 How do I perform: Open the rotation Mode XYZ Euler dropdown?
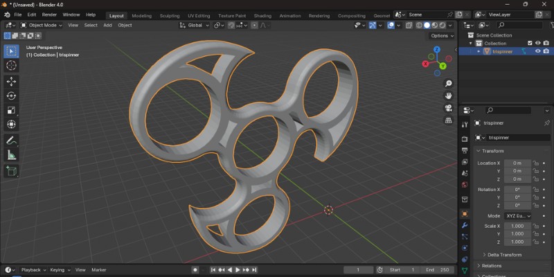(x=518, y=215)
